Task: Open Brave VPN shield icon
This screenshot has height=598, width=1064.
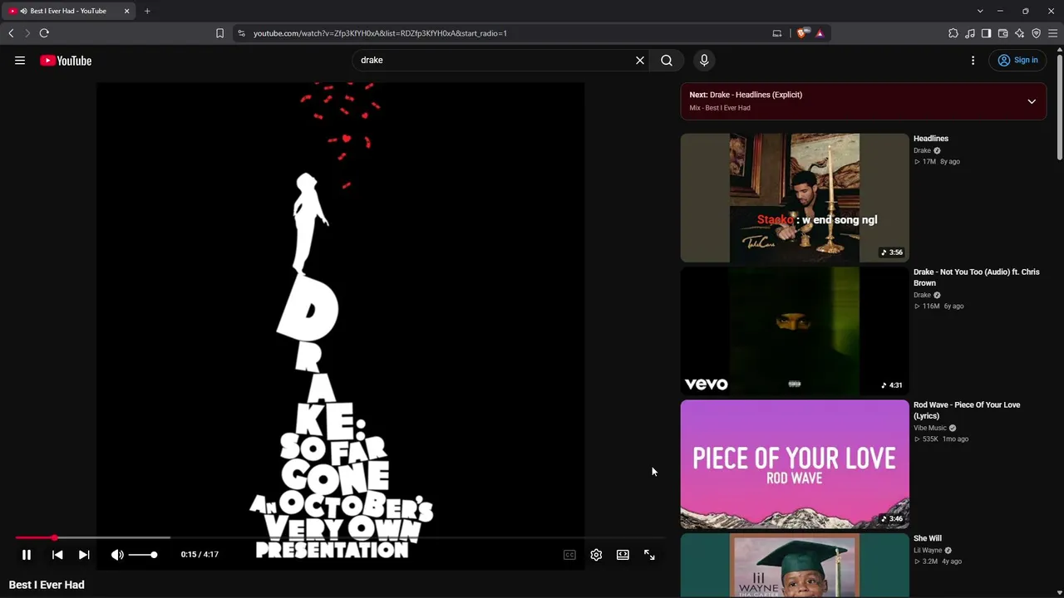Action: pos(1036,33)
